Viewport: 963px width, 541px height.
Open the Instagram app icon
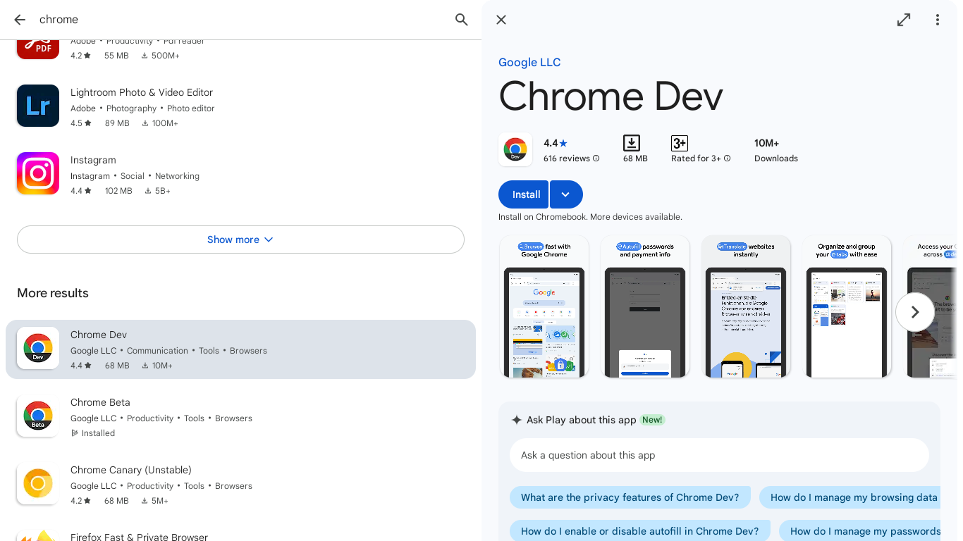pyautogui.click(x=38, y=173)
